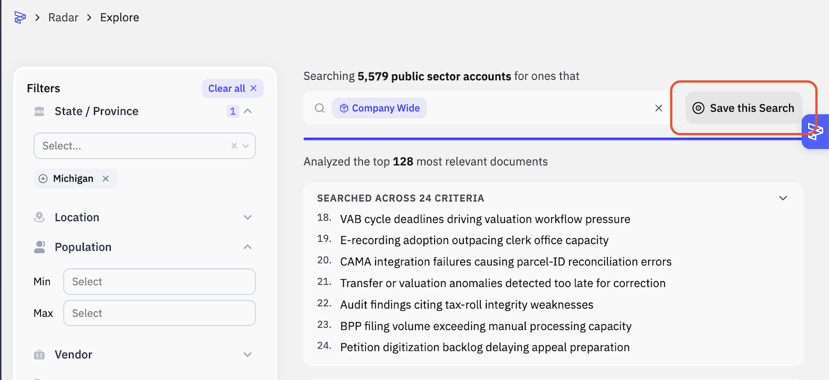Focus the Population Min select field
The image size is (829, 380).
click(x=159, y=282)
